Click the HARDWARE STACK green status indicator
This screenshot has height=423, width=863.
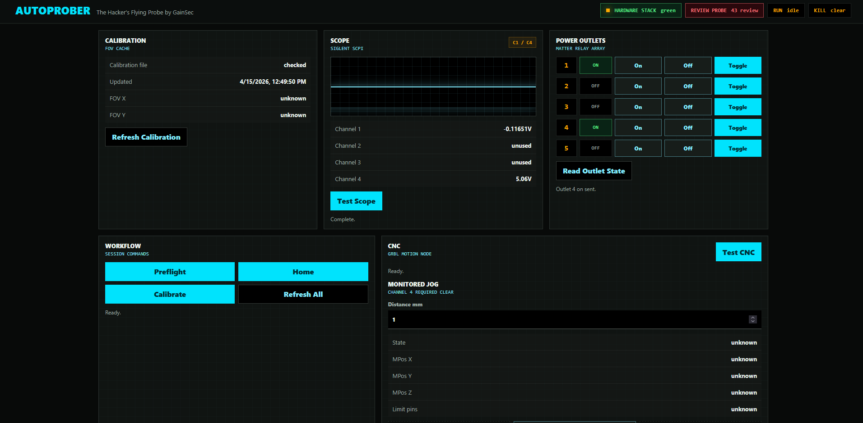[x=640, y=10]
